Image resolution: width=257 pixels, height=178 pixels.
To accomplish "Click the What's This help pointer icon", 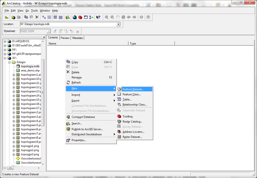I will (x=98, y=17).
